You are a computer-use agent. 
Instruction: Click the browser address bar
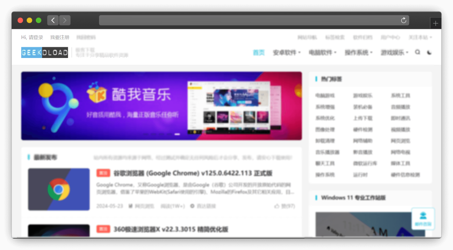click(x=253, y=20)
